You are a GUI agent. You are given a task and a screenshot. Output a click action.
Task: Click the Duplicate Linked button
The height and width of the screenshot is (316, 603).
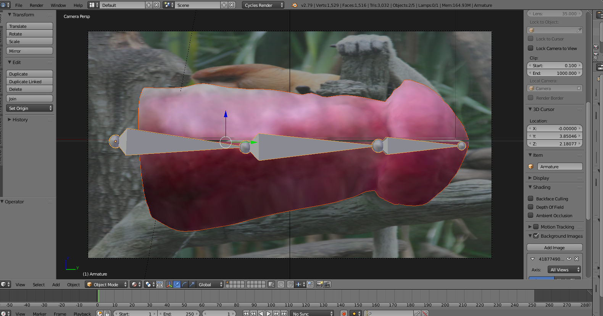click(x=29, y=82)
